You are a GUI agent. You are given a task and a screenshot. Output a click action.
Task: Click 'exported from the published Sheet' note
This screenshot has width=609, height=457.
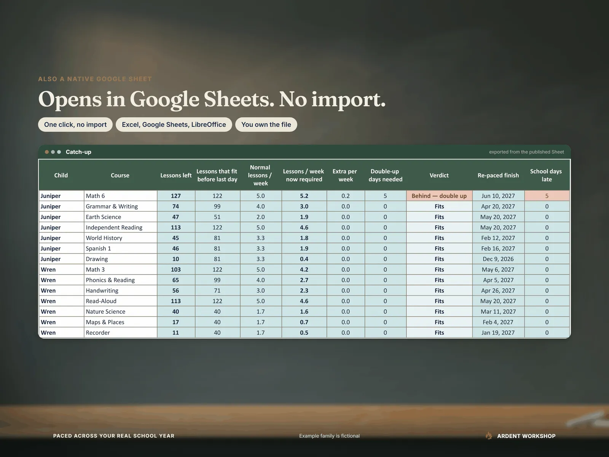coord(526,152)
